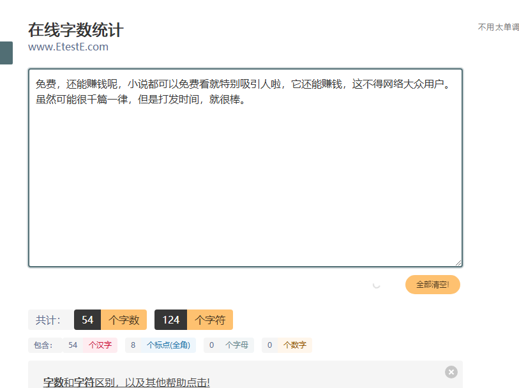Click the 不用太单调 text at top right

(x=498, y=27)
